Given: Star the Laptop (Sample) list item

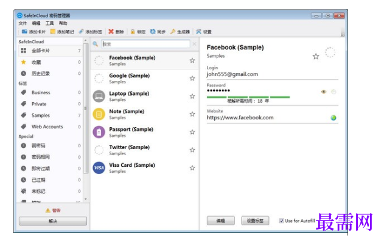Looking at the screenshot, I should click(x=192, y=96).
